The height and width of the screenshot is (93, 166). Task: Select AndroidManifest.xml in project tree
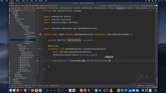click(24, 71)
